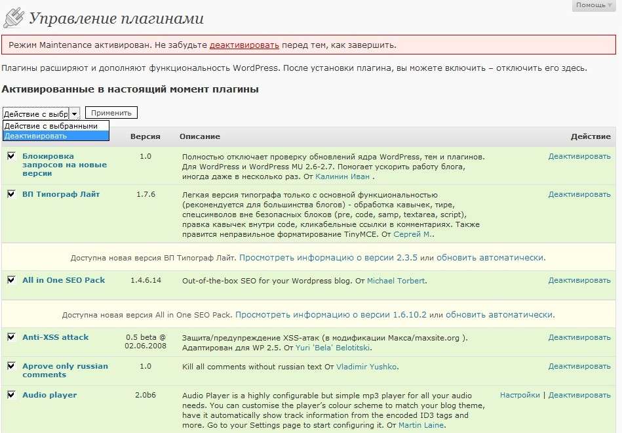Deactivate the All in One SEO Pack plugin
622x433 pixels.
point(579,280)
